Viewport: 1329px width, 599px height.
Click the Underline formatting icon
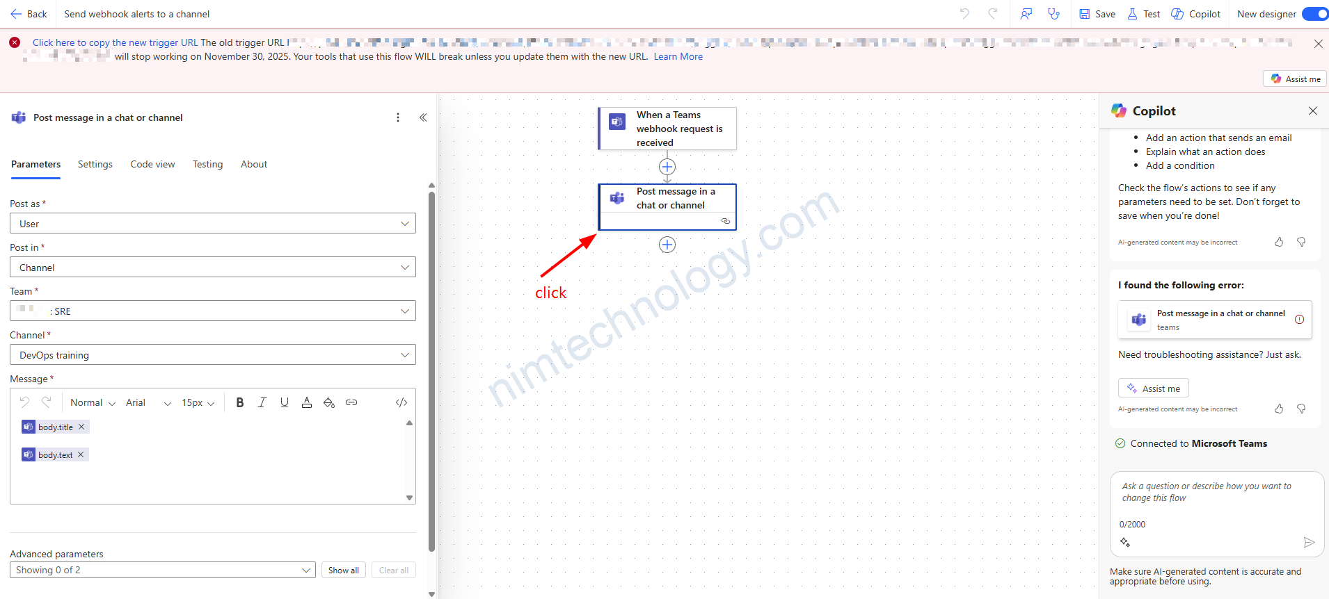point(285,402)
